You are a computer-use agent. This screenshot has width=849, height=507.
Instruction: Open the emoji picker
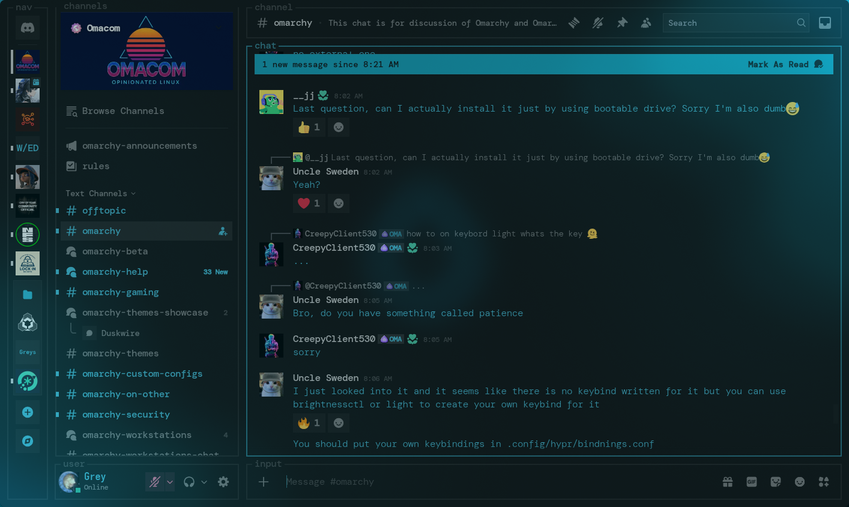(800, 482)
